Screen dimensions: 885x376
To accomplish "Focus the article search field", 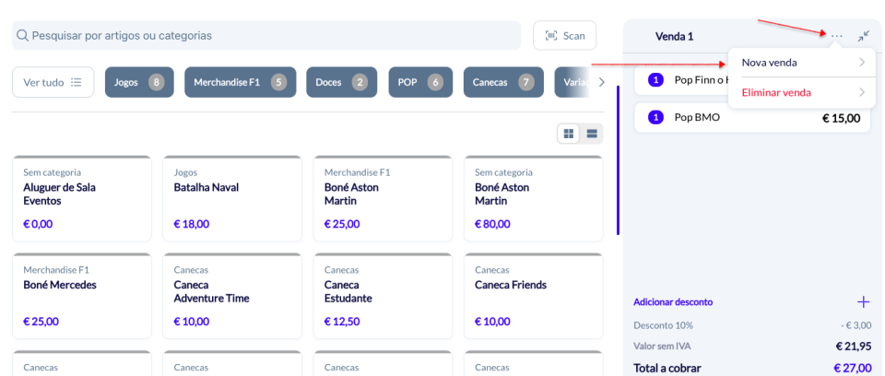I will point(265,36).
